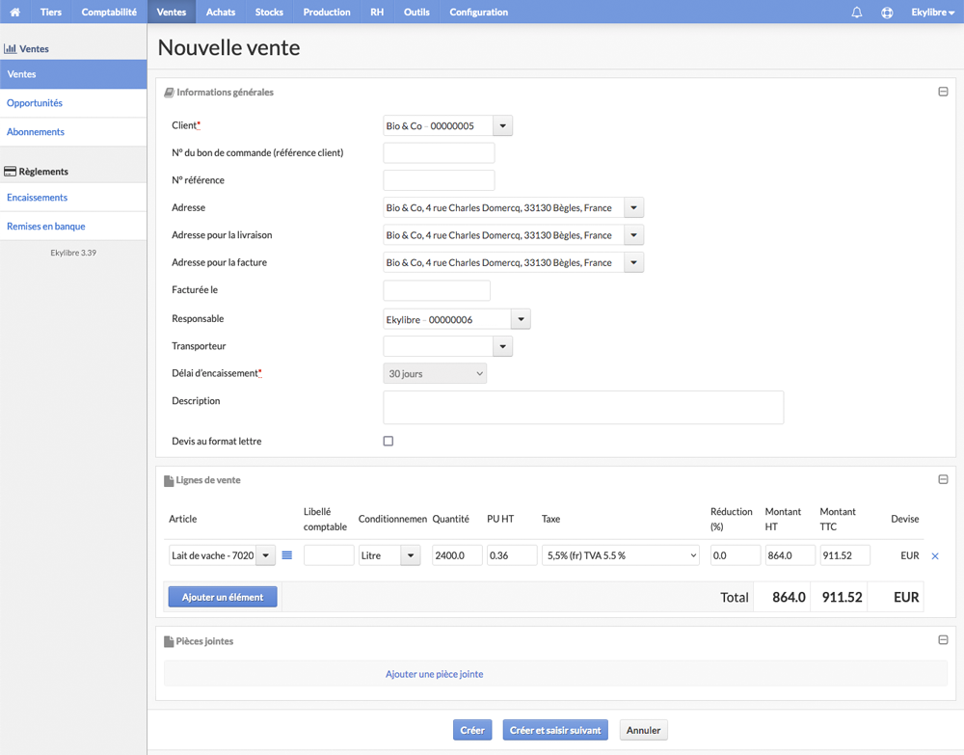The width and height of the screenshot is (964, 755).
Task: Open notifications bell icon
Action: 856,13
